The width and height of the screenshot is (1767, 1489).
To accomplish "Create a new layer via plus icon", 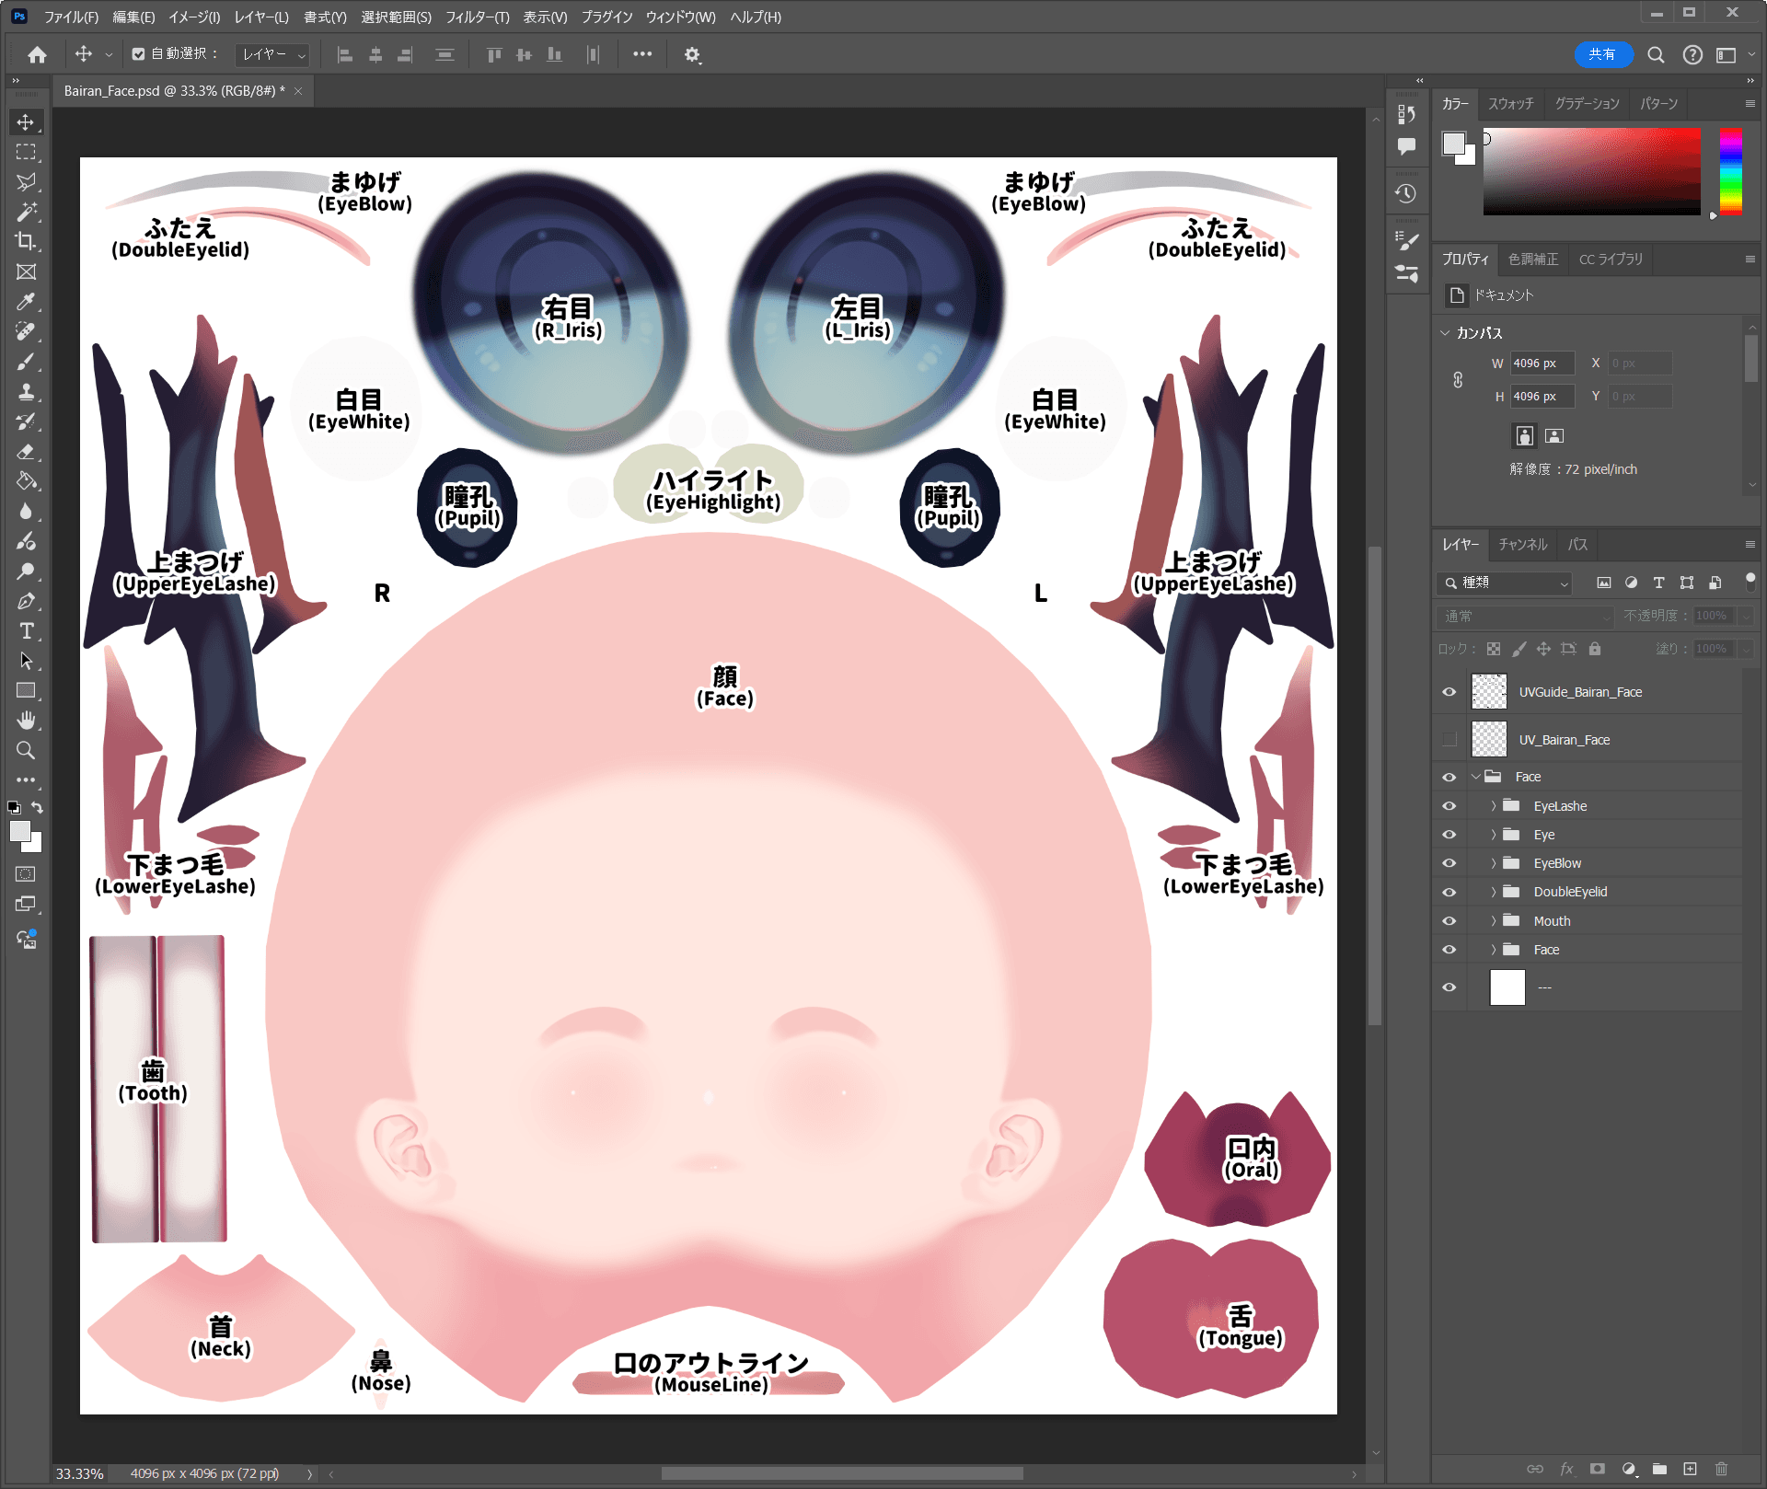I will 1691,1469.
